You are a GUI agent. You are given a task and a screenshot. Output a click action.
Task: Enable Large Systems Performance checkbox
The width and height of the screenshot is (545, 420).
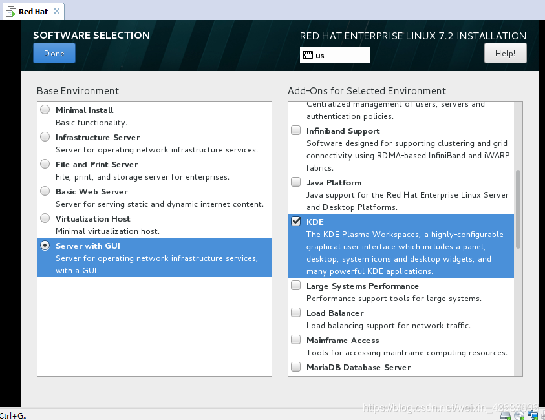(x=296, y=286)
